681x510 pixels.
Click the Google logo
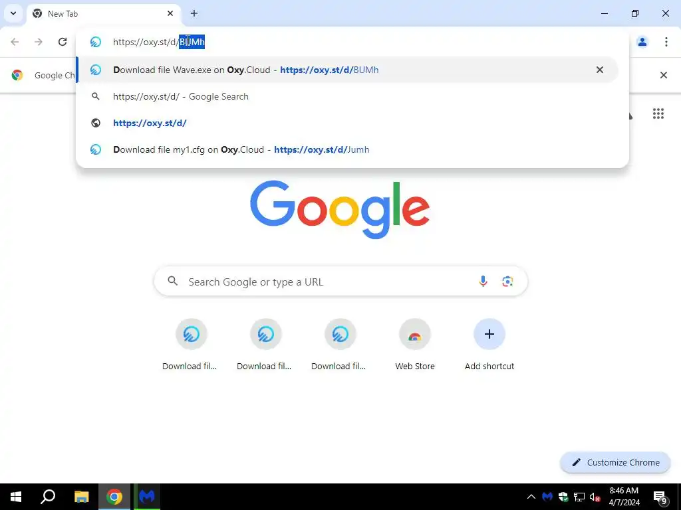340,209
